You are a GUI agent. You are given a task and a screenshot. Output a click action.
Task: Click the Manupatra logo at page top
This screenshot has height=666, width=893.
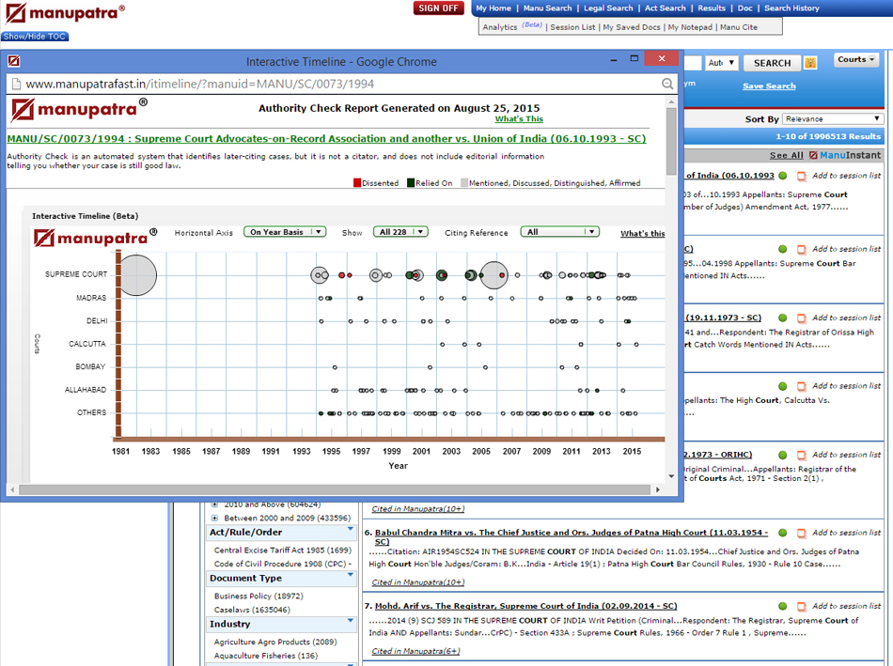click(64, 13)
